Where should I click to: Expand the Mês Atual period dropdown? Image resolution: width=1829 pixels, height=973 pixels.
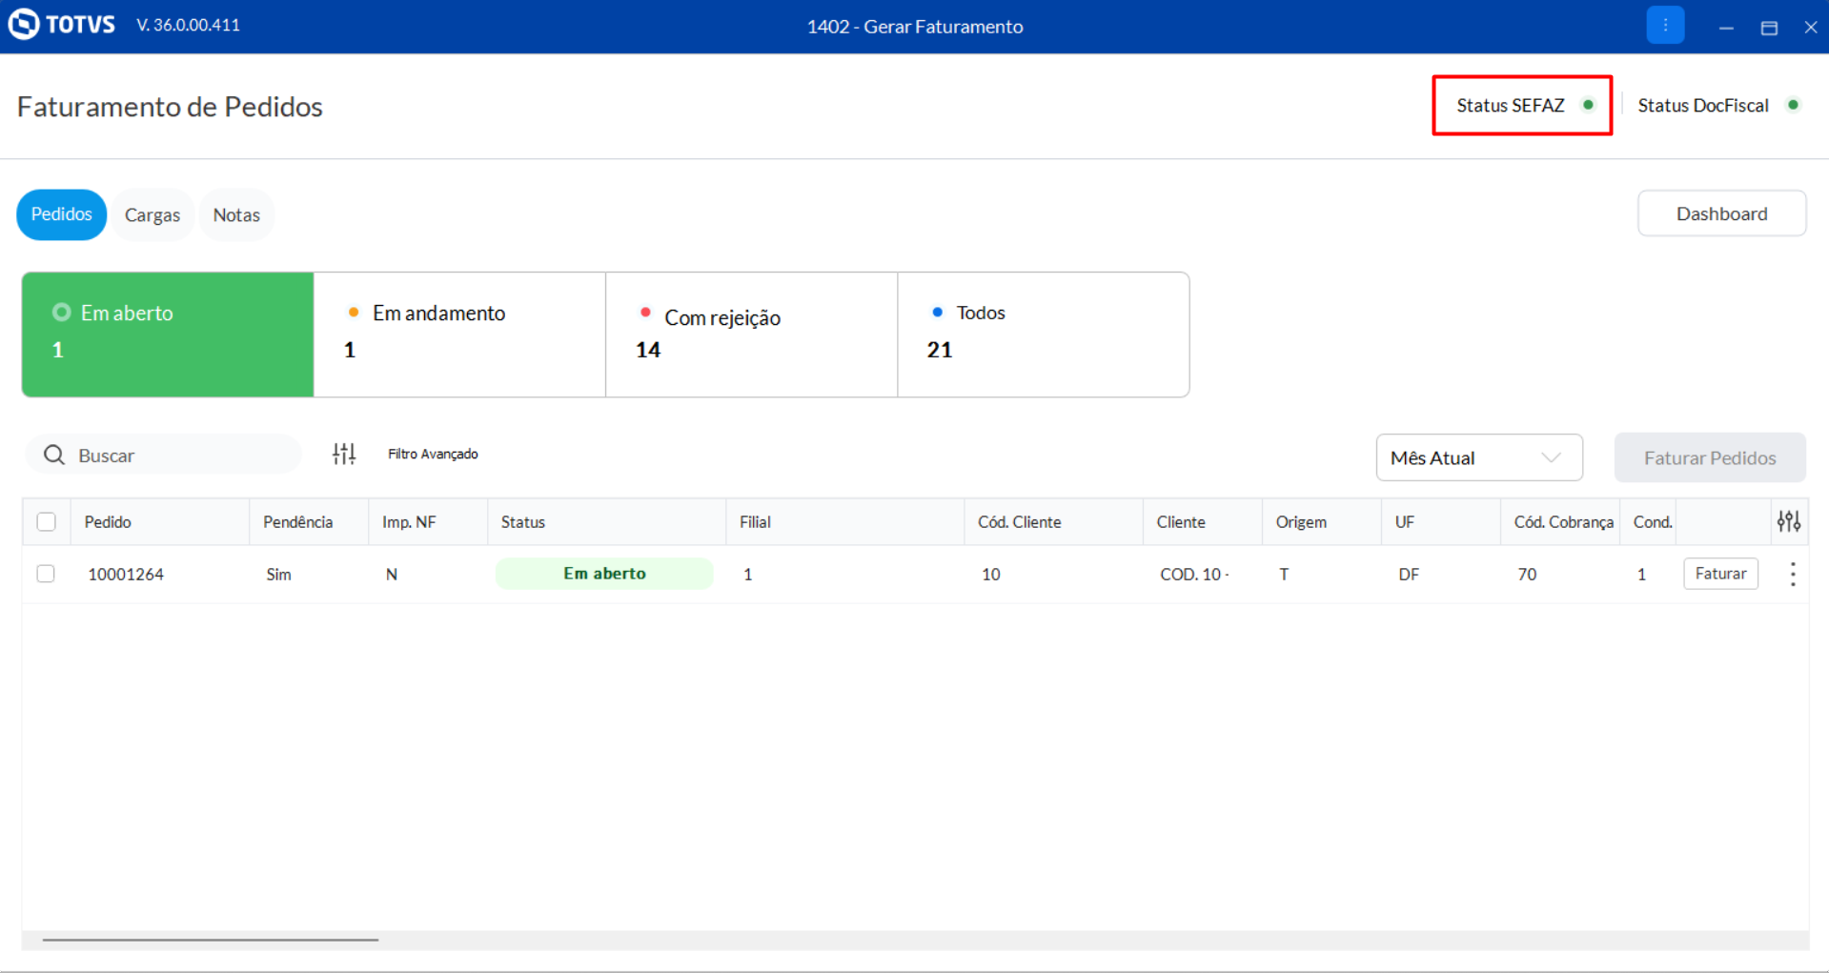(x=1479, y=458)
